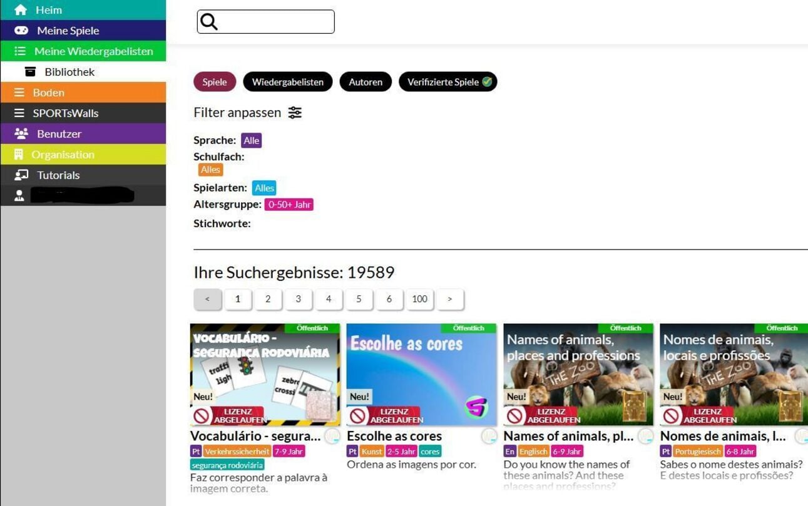Click the gamepad icon beside Meine Spiele
Image resolution: width=808 pixels, height=506 pixels.
click(21, 31)
